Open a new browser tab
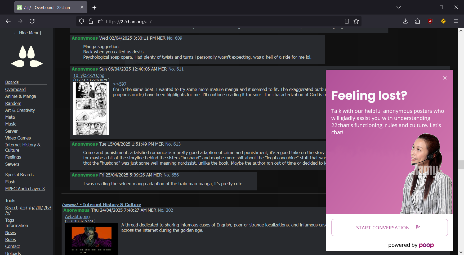464x255 pixels. click(94, 7)
